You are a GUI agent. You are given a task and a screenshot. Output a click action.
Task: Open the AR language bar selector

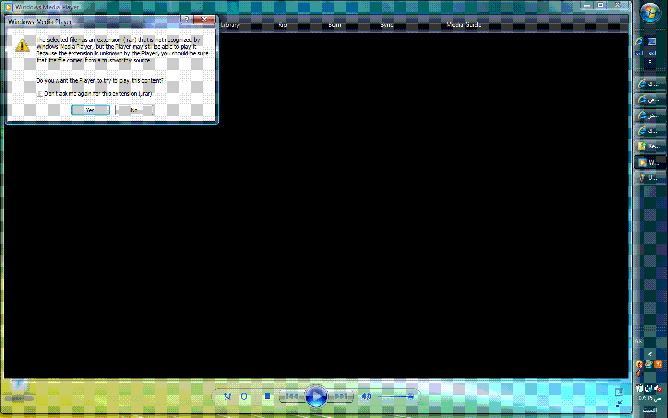[x=638, y=341]
